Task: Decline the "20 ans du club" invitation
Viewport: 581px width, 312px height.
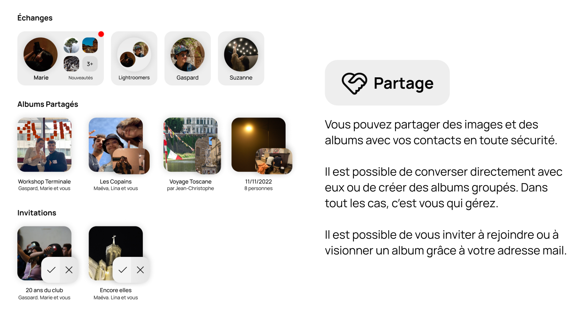Action: coord(69,270)
